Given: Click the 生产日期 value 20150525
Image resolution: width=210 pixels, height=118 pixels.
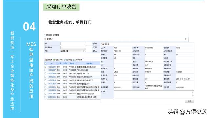Looking at the screenshot, I should pos(148,72).
